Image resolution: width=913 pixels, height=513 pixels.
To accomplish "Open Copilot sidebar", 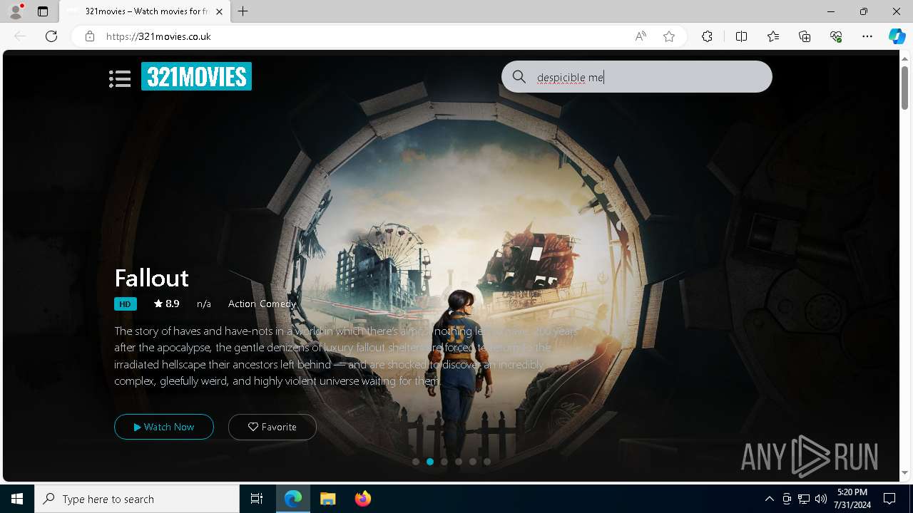I will pos(897,36).
